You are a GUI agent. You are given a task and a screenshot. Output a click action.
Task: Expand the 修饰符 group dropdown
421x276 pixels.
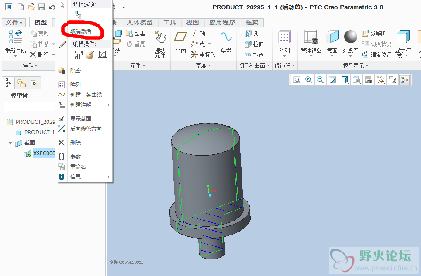tap(285, 65)
